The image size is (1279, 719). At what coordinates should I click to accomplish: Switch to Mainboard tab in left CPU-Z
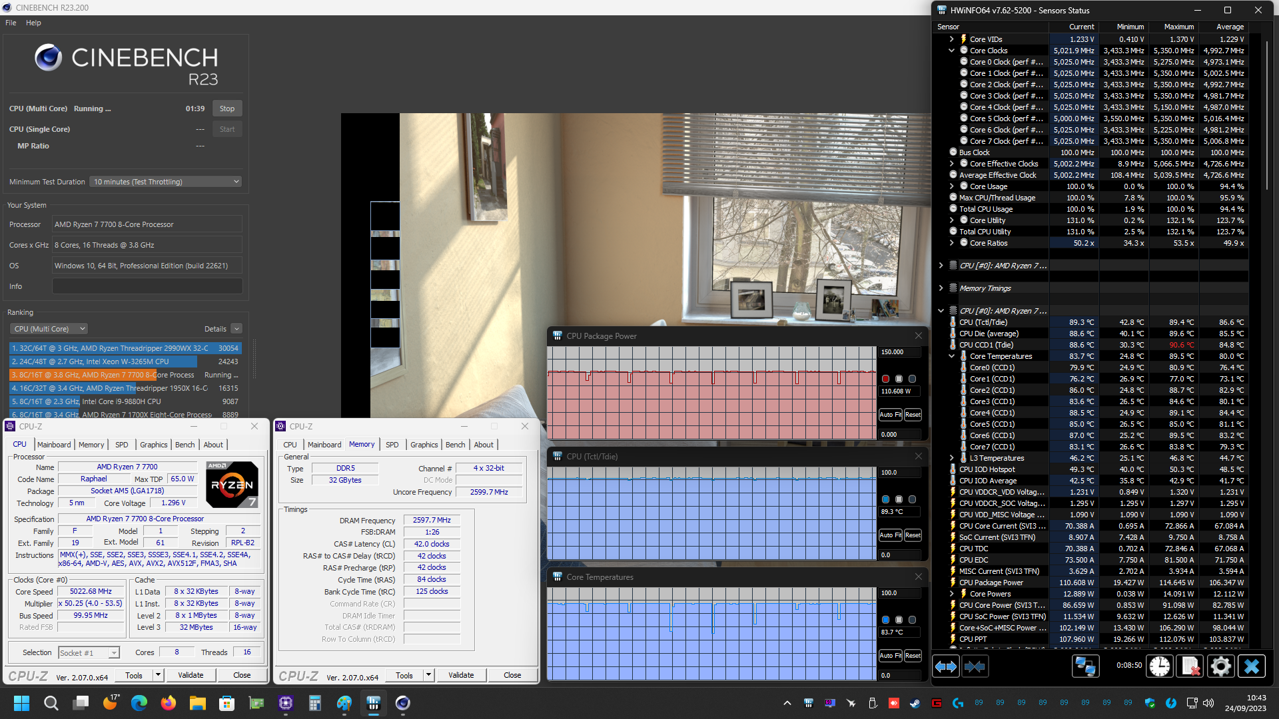tap(54, 445)
